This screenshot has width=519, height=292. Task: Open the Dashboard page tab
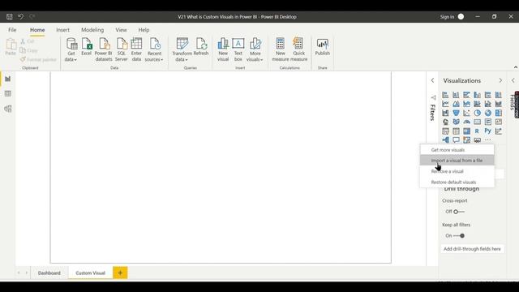coord(49,273)
